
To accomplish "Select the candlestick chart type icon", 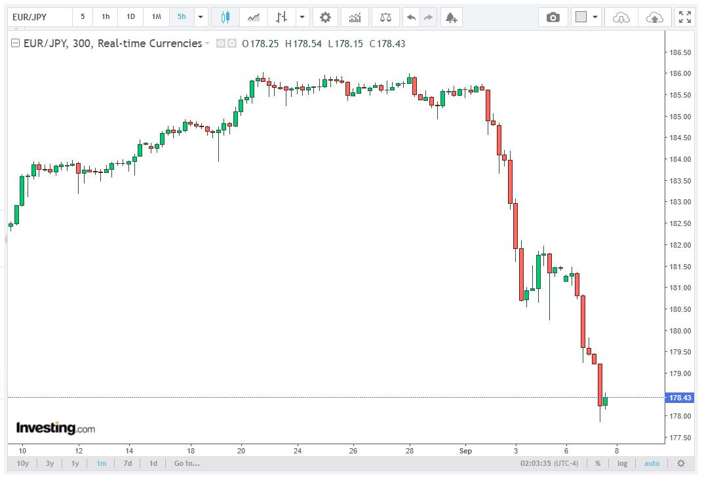I will pos(225,17).
